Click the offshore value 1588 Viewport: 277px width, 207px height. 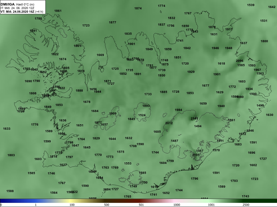[x=10, y=191]
